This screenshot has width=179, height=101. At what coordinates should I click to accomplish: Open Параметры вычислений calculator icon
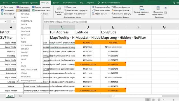158,8
